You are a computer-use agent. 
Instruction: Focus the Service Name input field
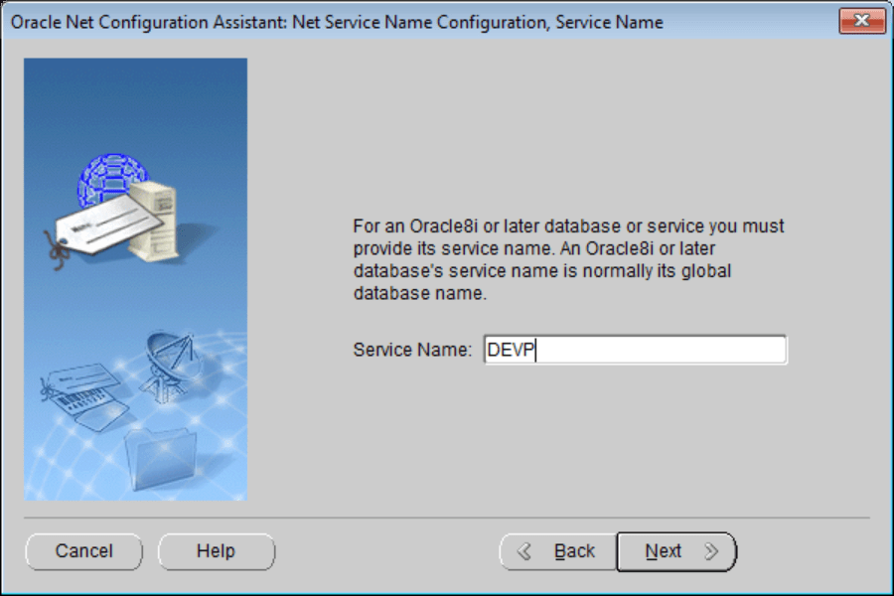(635, 350)
